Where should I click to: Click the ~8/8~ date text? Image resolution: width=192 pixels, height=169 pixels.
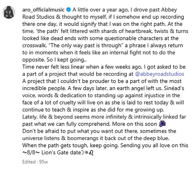(x=31, y=152)
